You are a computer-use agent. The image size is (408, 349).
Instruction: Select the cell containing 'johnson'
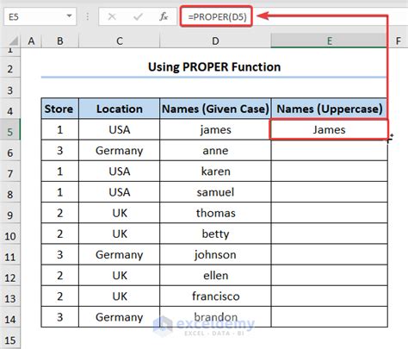point(215,254)
